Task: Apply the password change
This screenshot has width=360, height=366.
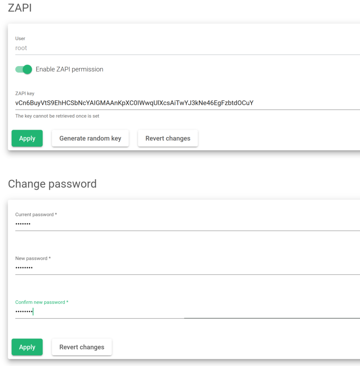Action: point(27,347)
